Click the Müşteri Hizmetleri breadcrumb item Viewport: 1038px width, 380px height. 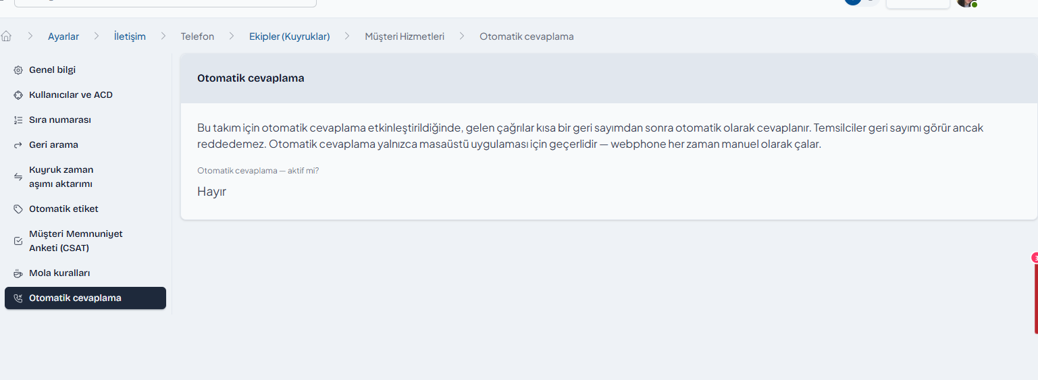pyautogui.click(x=405, y=36)
